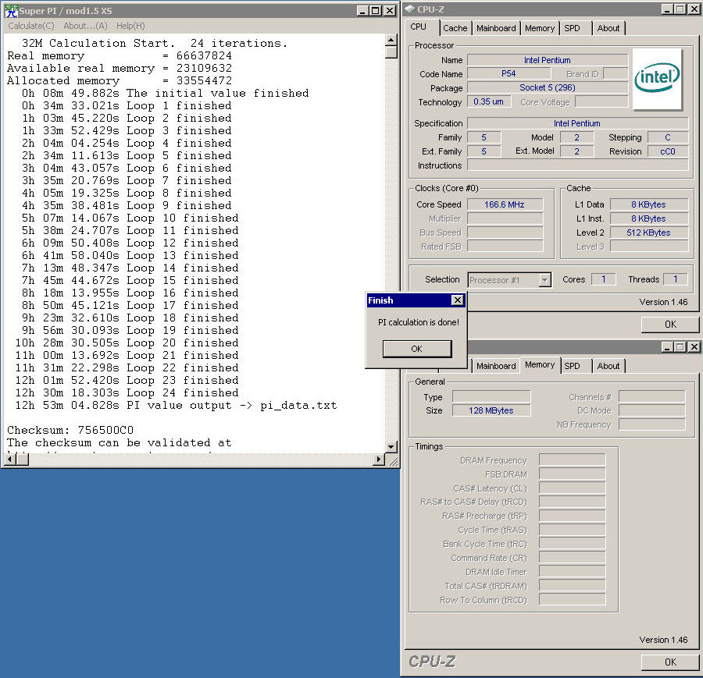The height and width of the screenshot is (678, 703).
Task: Click the Cores count field
Action: tap(604, 279)
